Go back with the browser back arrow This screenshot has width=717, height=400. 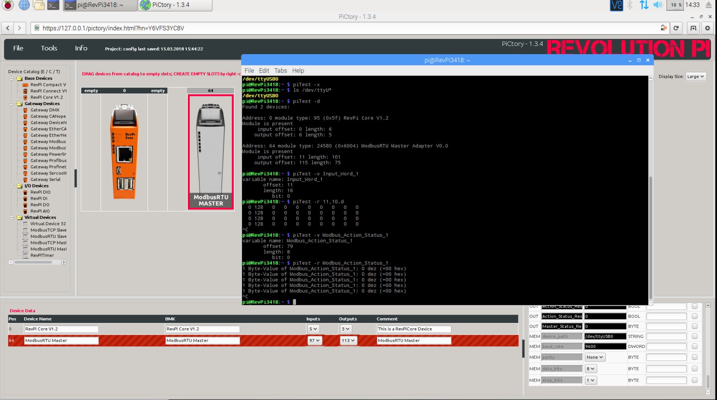tap(8, 28)
